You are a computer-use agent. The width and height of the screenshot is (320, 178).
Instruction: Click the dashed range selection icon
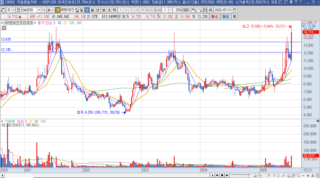coord(264,175)
